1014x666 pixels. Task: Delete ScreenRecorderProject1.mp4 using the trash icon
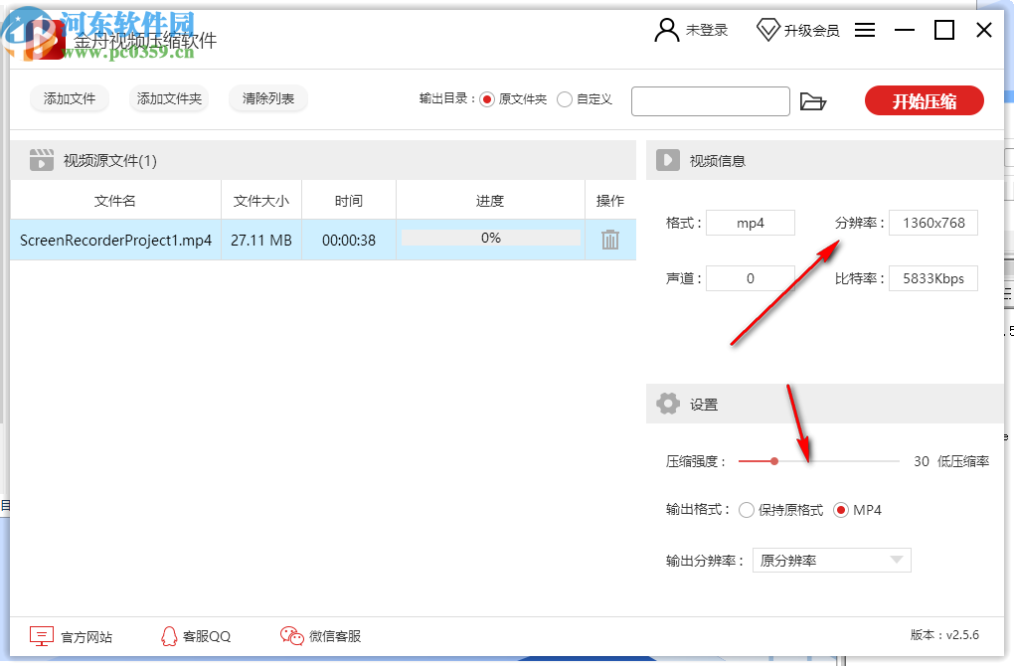pyautogui.click(x=609, y=239)
